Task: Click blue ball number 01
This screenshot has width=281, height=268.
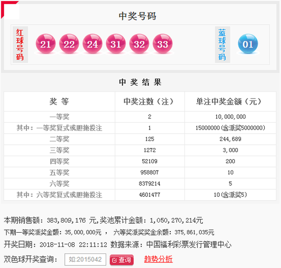Action: tap(248, 44)
